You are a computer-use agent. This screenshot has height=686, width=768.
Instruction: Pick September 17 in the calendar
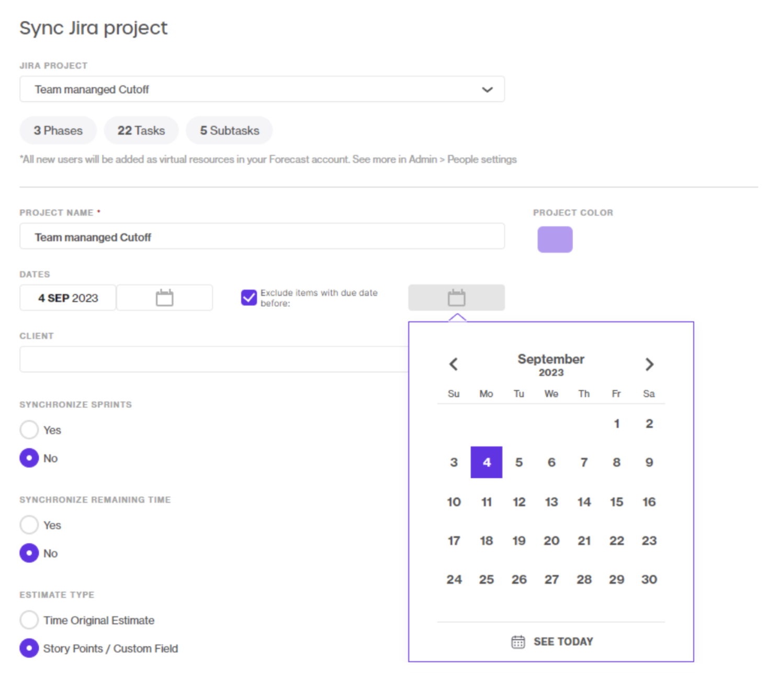point(454,541)
